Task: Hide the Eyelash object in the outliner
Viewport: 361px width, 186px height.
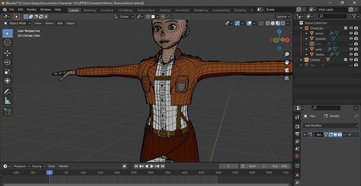Action: point(351,39)
